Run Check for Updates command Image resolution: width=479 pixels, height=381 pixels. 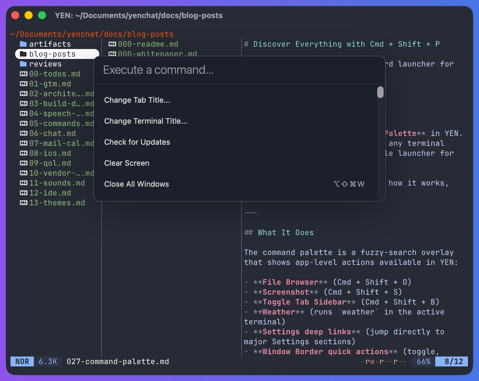235,142
